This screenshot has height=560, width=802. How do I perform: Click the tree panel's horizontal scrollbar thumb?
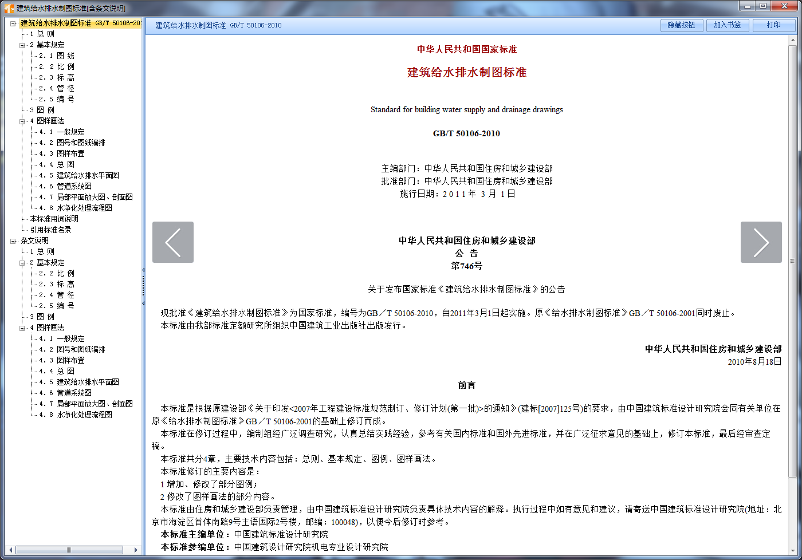pyautogui.click(x=69, y=550)
